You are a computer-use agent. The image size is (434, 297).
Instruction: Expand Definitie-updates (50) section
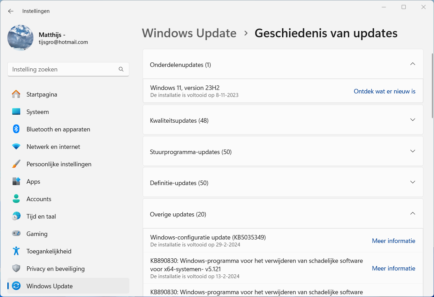413,182
